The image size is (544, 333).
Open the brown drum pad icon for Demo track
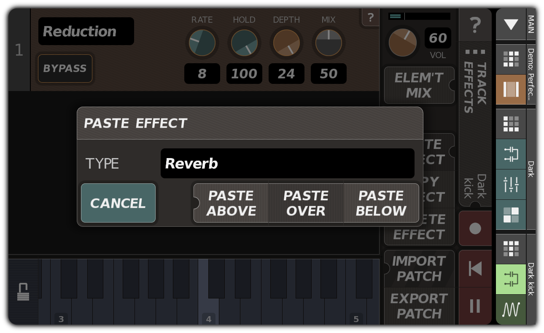511,89
